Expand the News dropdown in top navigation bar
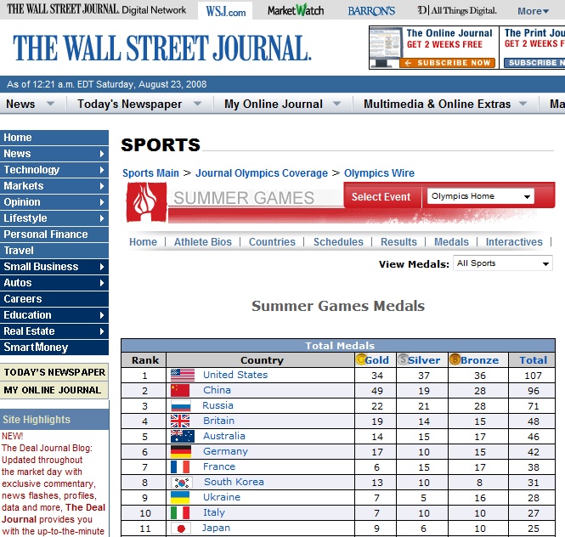Viewport: 565px width, 537px height. [50, 104]
